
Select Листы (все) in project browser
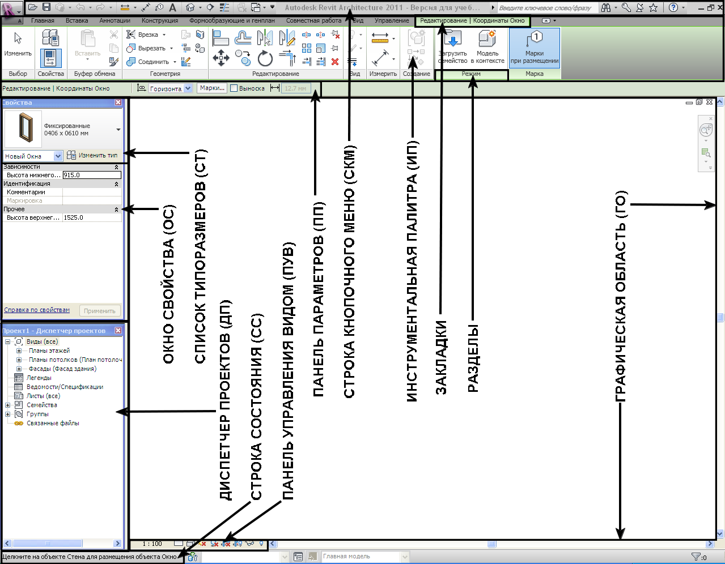(x=43, y=396)
